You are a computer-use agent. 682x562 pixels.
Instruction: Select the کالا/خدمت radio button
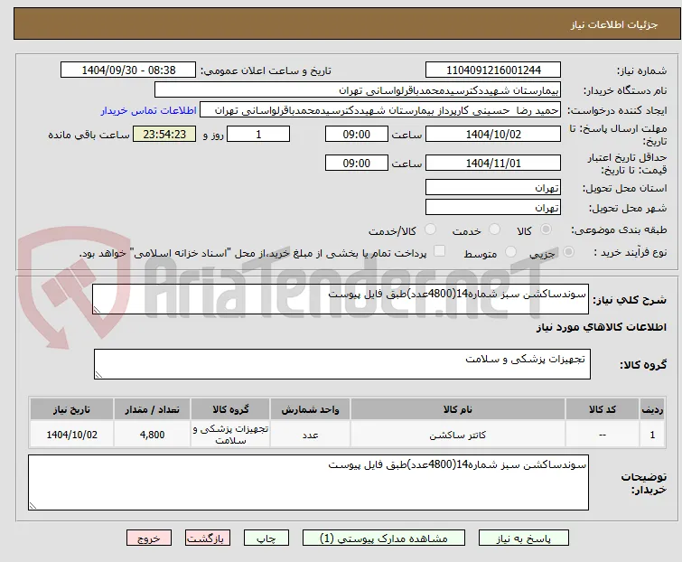(430, 229)
